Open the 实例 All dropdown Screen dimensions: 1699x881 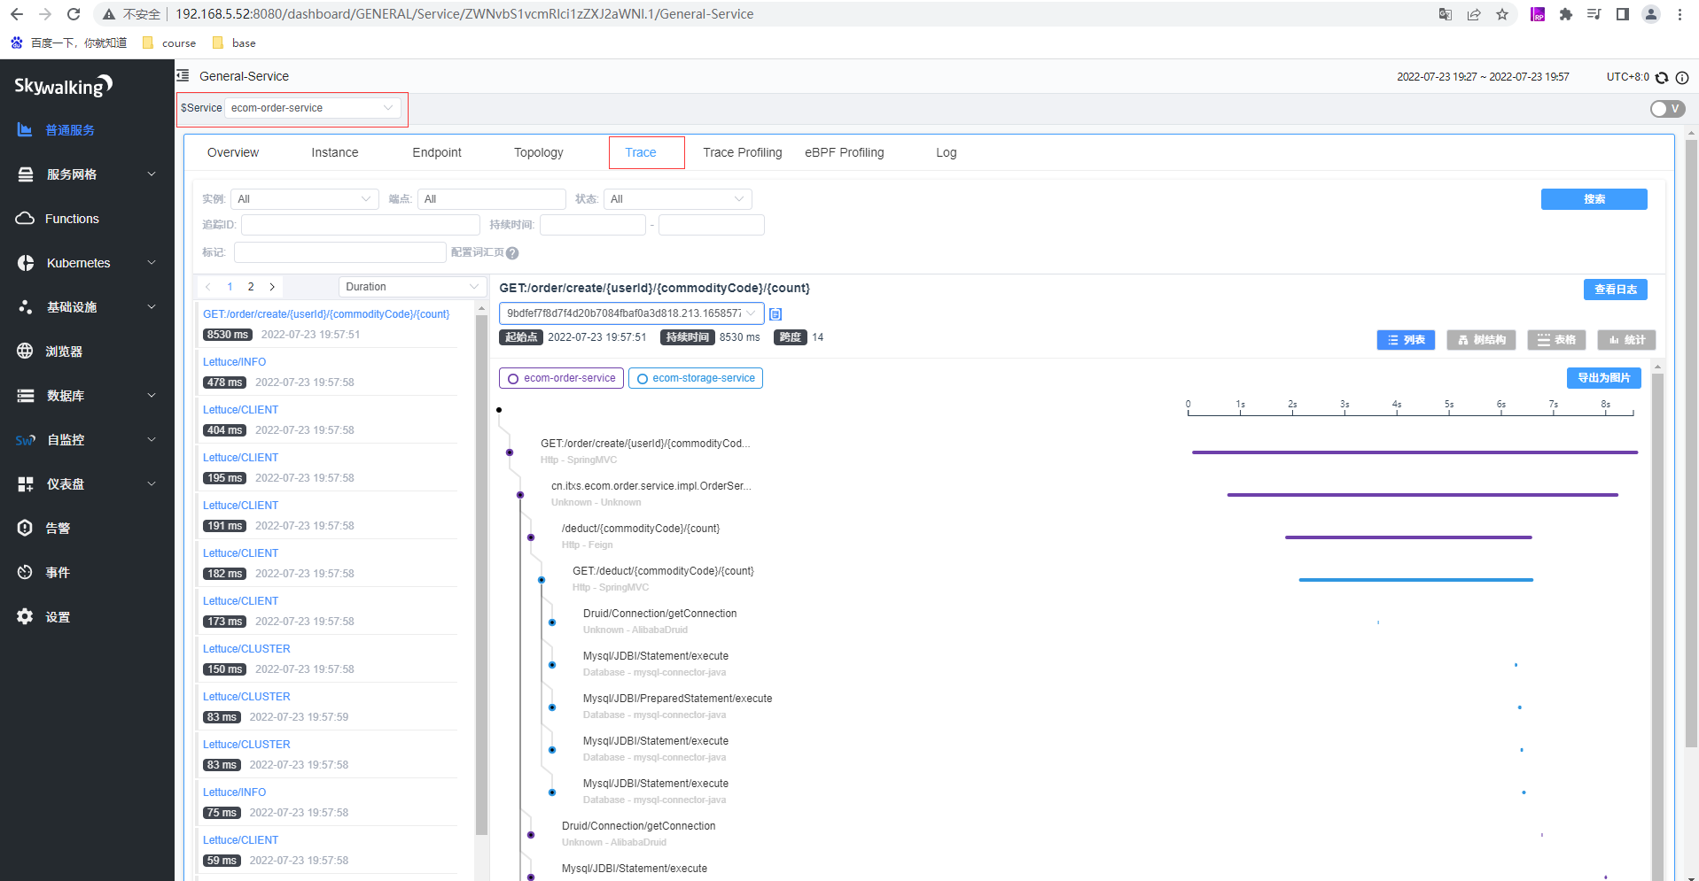[305, 199]
